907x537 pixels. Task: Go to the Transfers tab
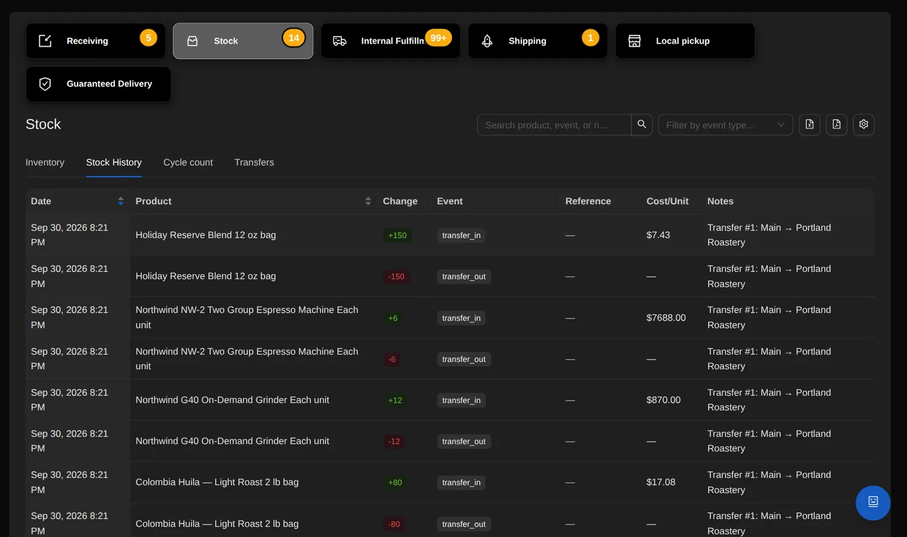(x=254, y=163)
